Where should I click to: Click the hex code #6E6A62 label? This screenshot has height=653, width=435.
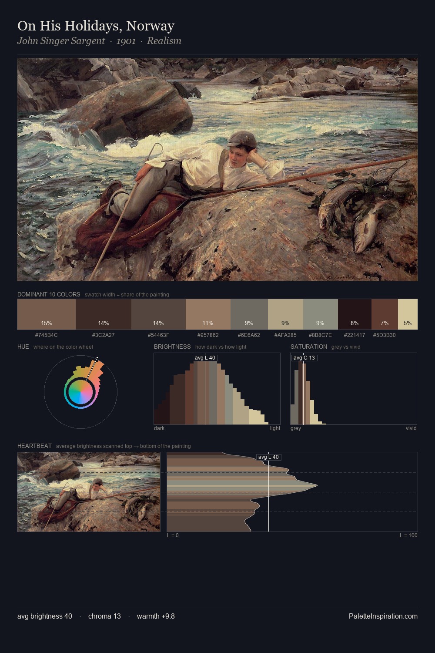[249, 335]
